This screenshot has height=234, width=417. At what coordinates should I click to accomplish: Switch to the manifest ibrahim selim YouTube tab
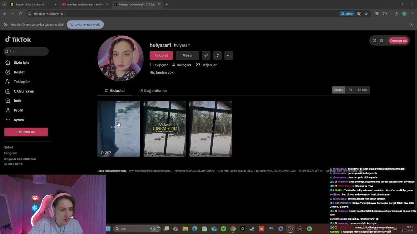click(x=85, y=5)
